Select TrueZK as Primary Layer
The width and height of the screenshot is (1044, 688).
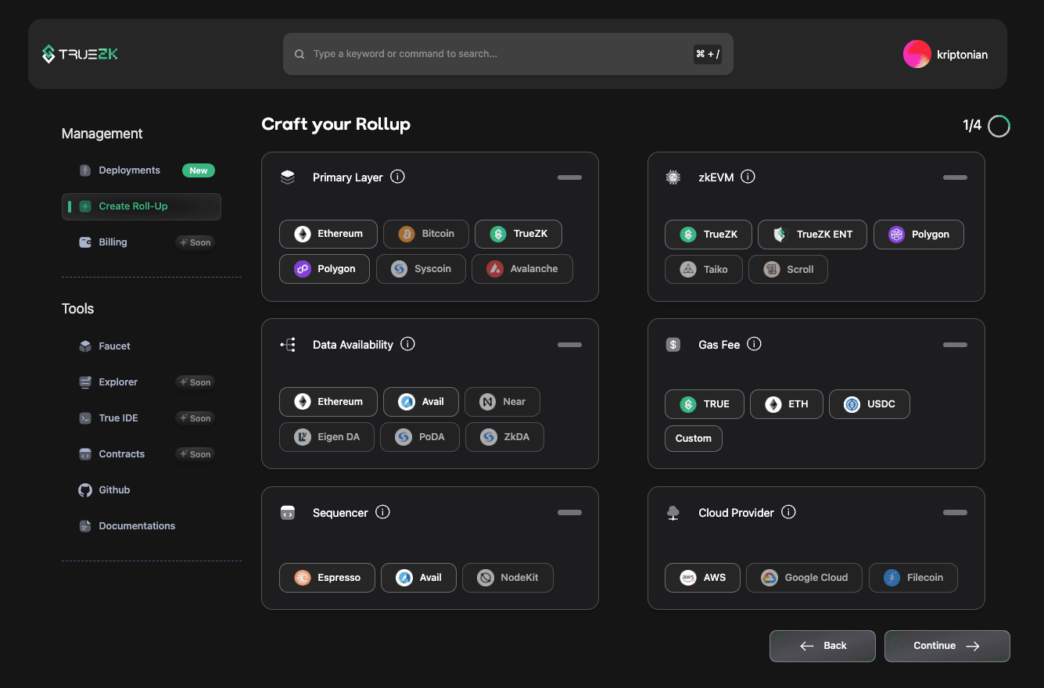[518, 234]
